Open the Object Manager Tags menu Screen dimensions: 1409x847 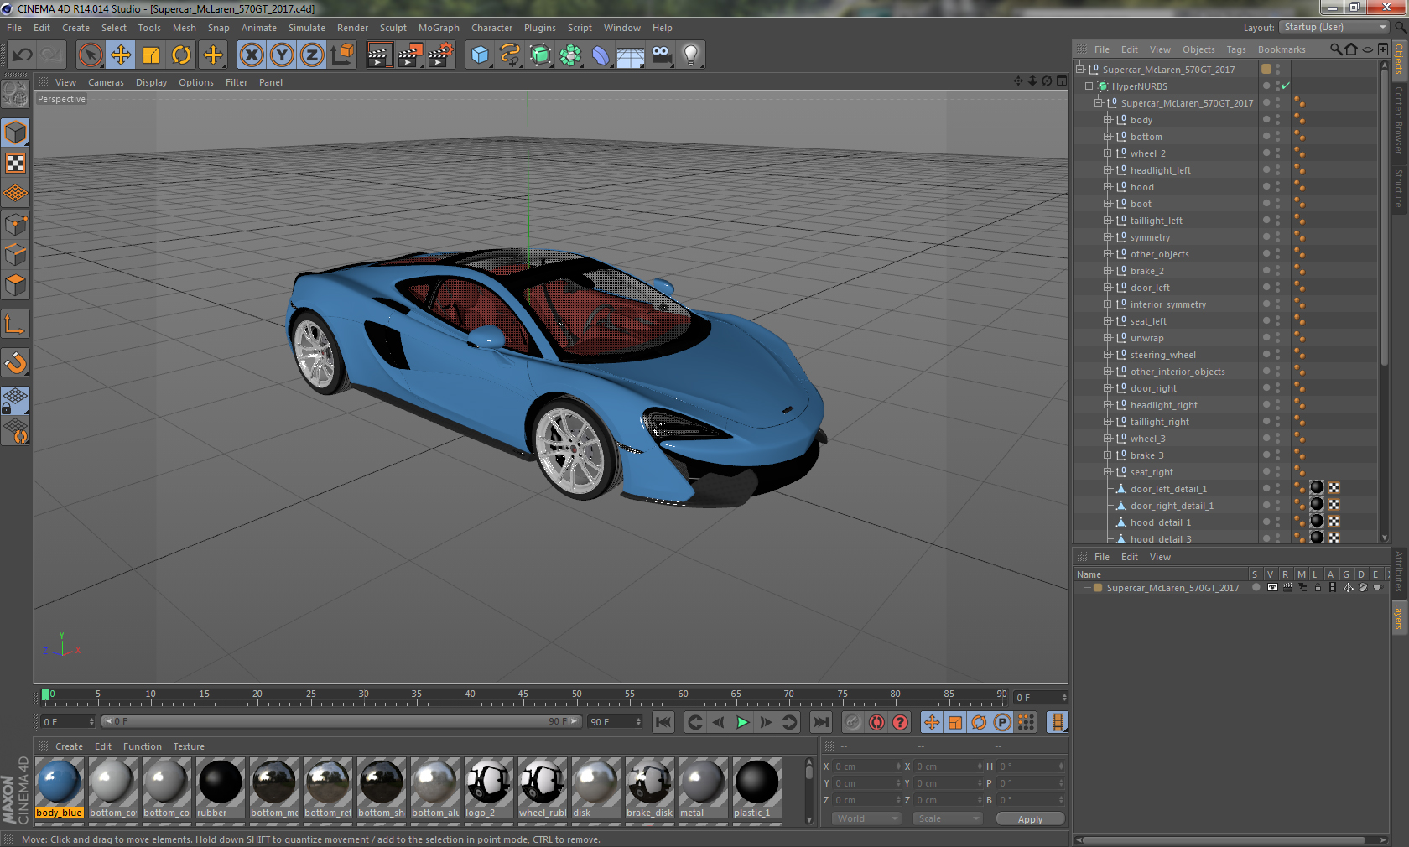(1236, 49)
